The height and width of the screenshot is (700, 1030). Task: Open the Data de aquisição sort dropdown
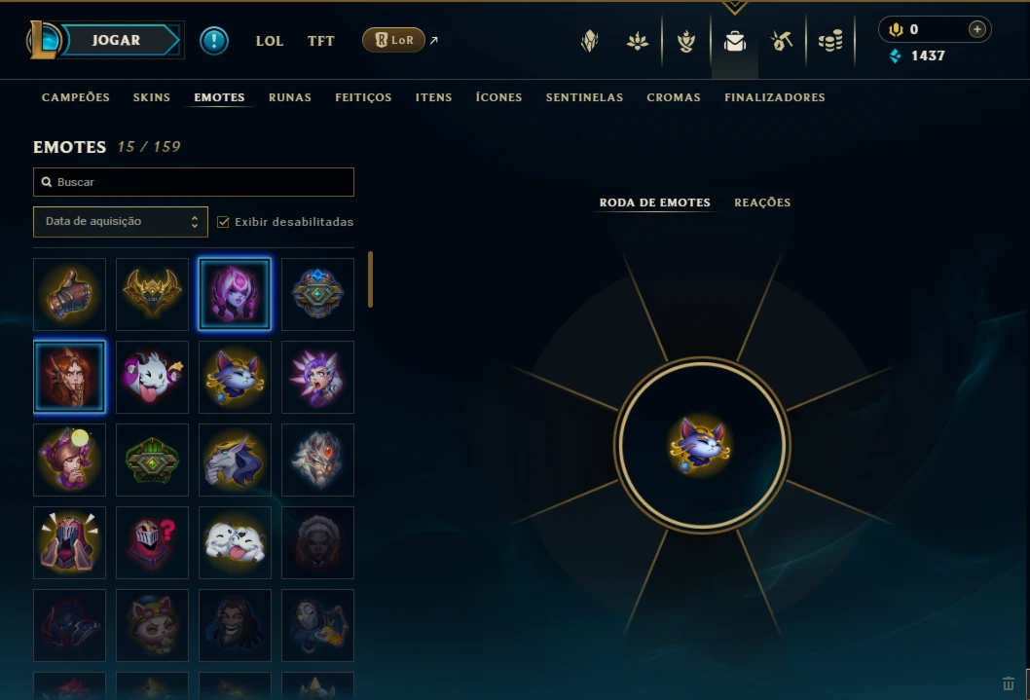[120, 222]
